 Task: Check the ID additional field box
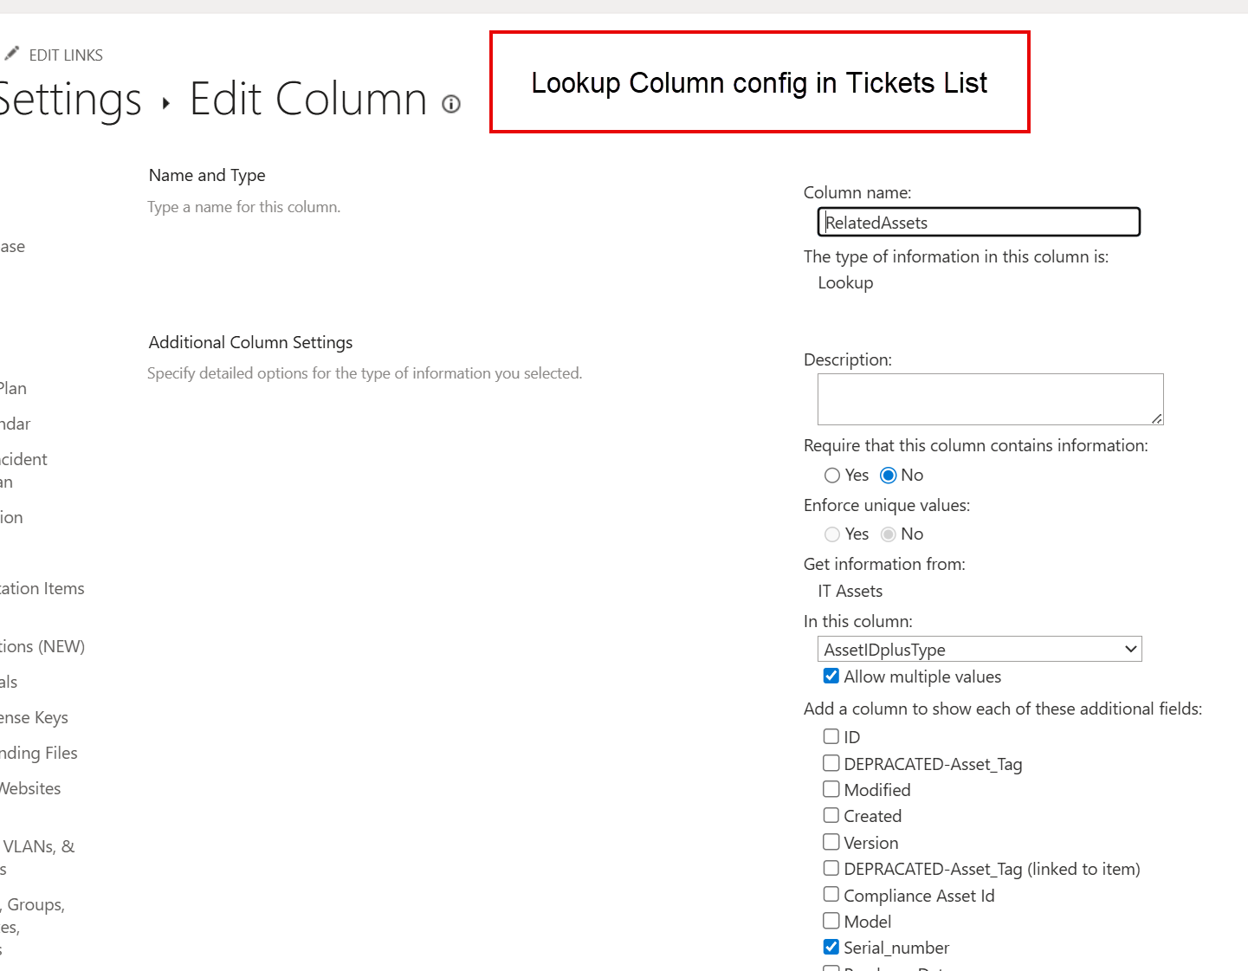(x=831, y=736)
